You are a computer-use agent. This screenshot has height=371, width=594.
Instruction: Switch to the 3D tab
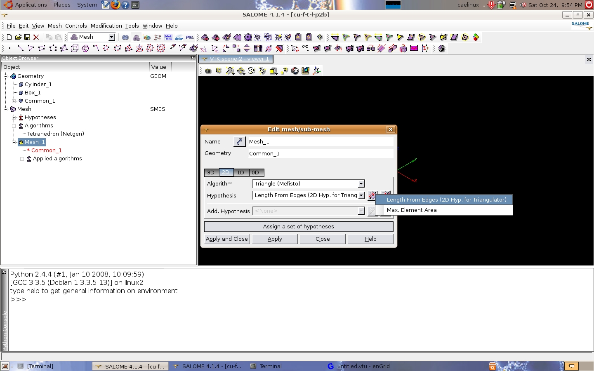(211, 173)
